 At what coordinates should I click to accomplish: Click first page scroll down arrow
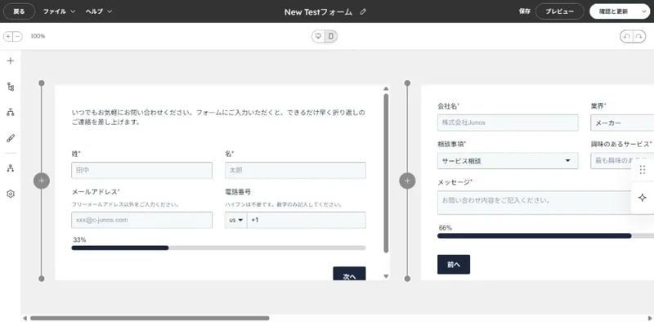point(386,276)
